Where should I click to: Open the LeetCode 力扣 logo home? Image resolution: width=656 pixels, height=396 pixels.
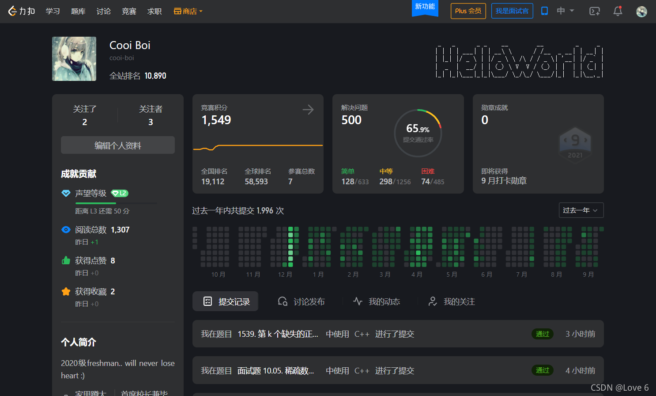21,11
